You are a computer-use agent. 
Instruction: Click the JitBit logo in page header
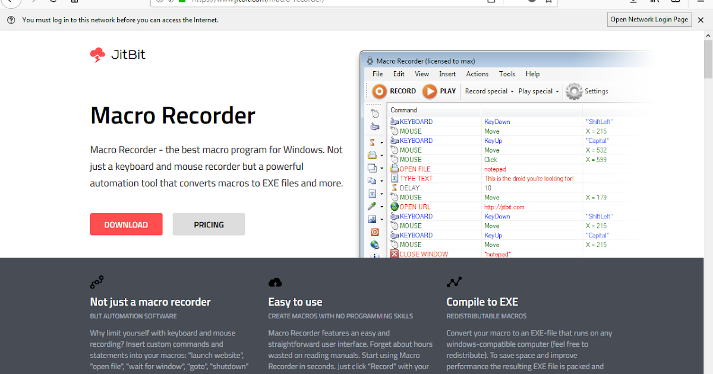coord(118,55)
